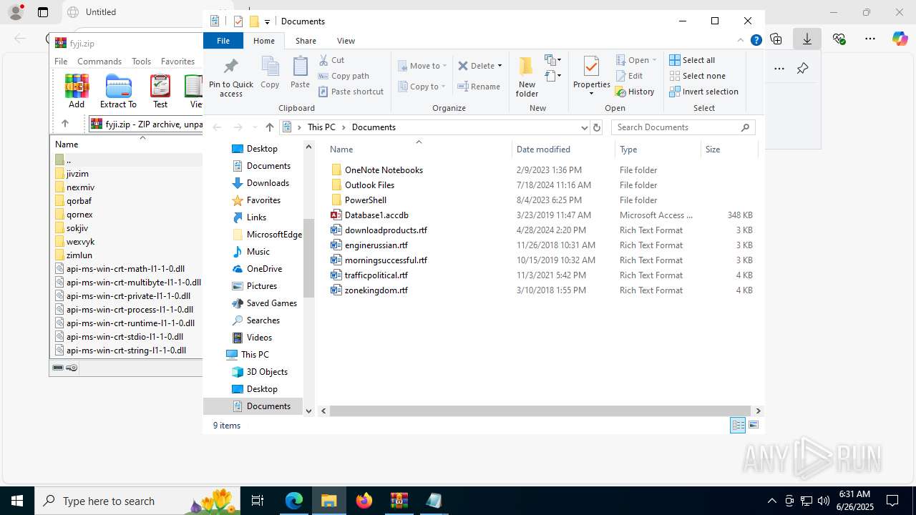The width and height of the screenshot is (916, 515).
Task: Refresh the Documents folder view
Action: (x=597, y=127)
